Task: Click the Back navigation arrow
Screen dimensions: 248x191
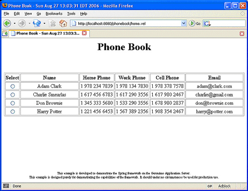Action: pyautogui.click(x=7, y=23)
